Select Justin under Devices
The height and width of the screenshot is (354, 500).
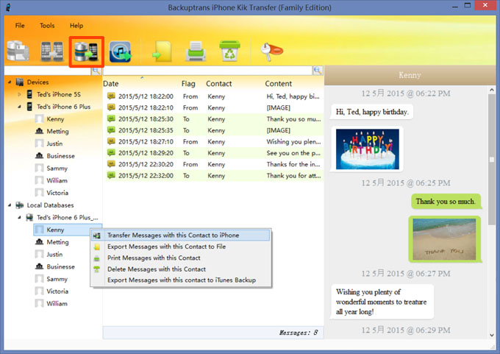pos(54,144)
